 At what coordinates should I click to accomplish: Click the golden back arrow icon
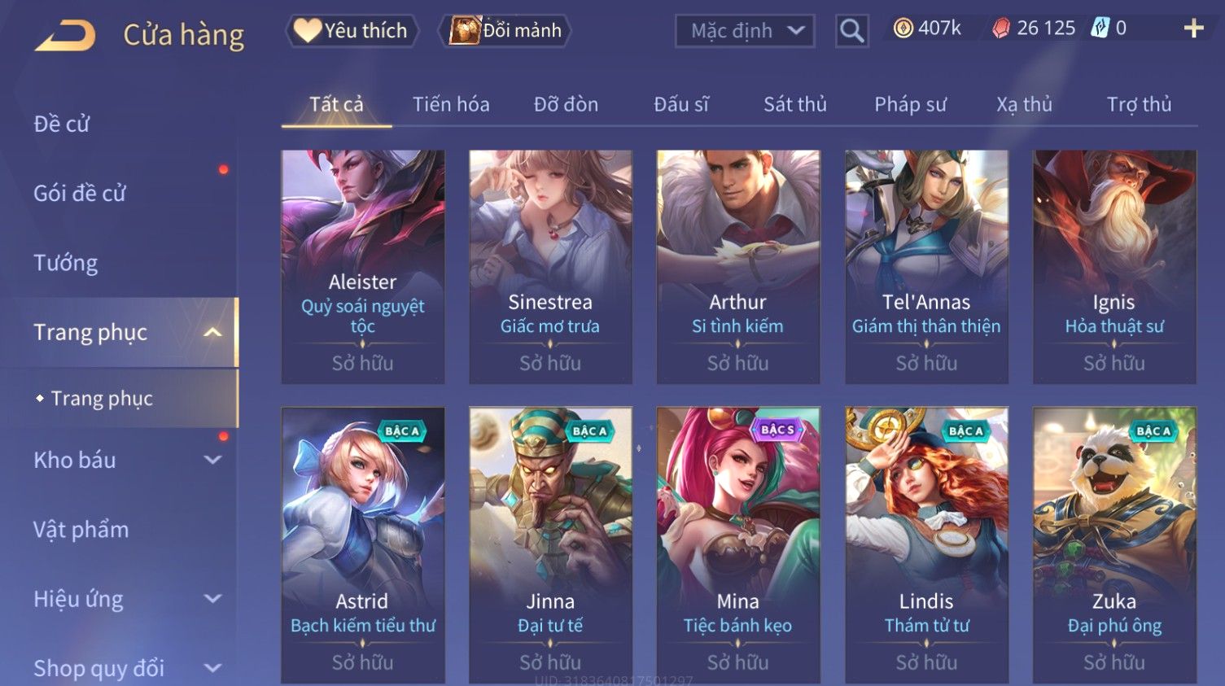(x=65, y=35)
